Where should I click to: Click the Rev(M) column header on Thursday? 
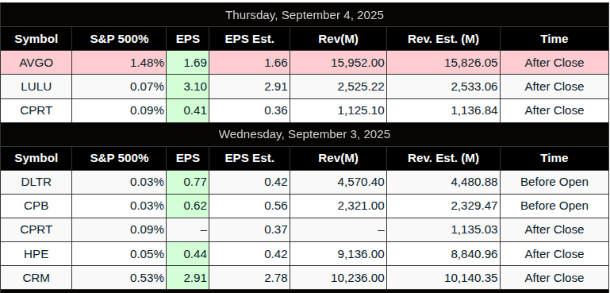point(339,39)
